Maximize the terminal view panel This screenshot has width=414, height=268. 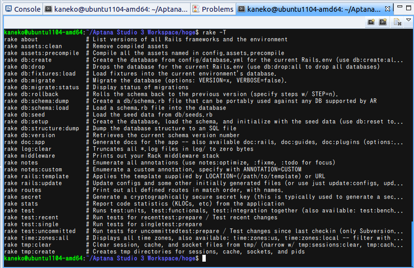(408, 8)
